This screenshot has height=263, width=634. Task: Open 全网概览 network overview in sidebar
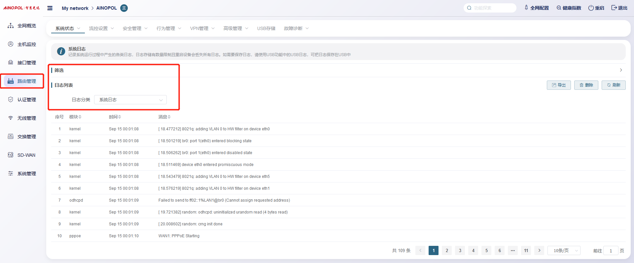22,26
